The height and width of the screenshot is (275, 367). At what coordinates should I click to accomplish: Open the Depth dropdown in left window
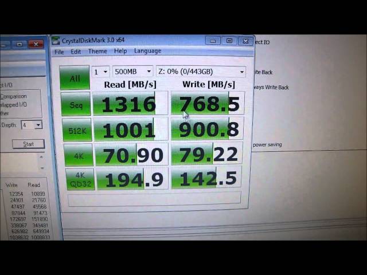(32, 125)
